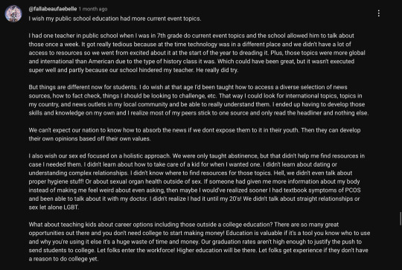Click the paragraph starting 'What about teaching kids'

(x=200, y=242)
